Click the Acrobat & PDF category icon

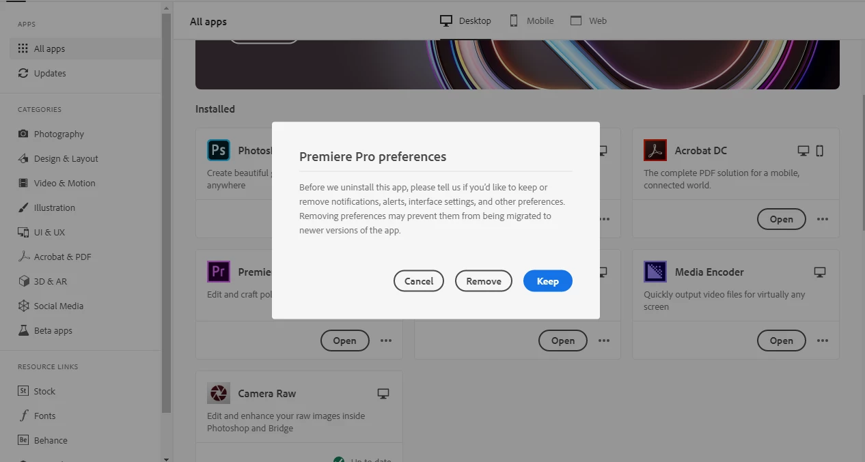[x=23, y=257]
